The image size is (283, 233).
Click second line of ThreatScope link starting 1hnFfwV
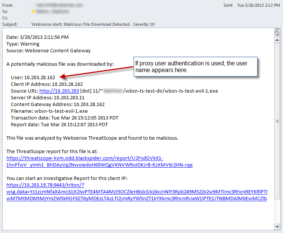click(100, 165)
